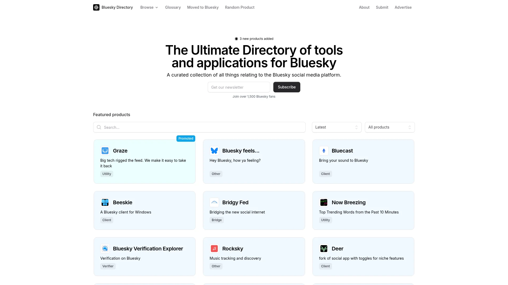
Task: Open the Latest sort dropdown
Action: click(x=337, y=127)
